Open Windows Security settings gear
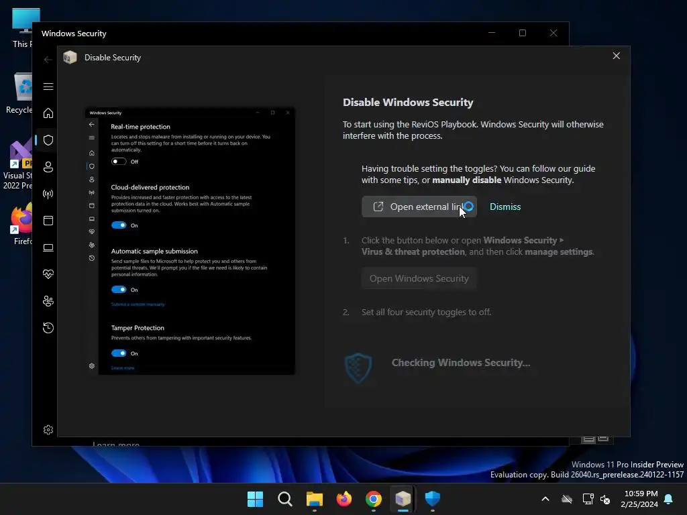Viewport: 687px width, 515px height. (x=48, y=430)
